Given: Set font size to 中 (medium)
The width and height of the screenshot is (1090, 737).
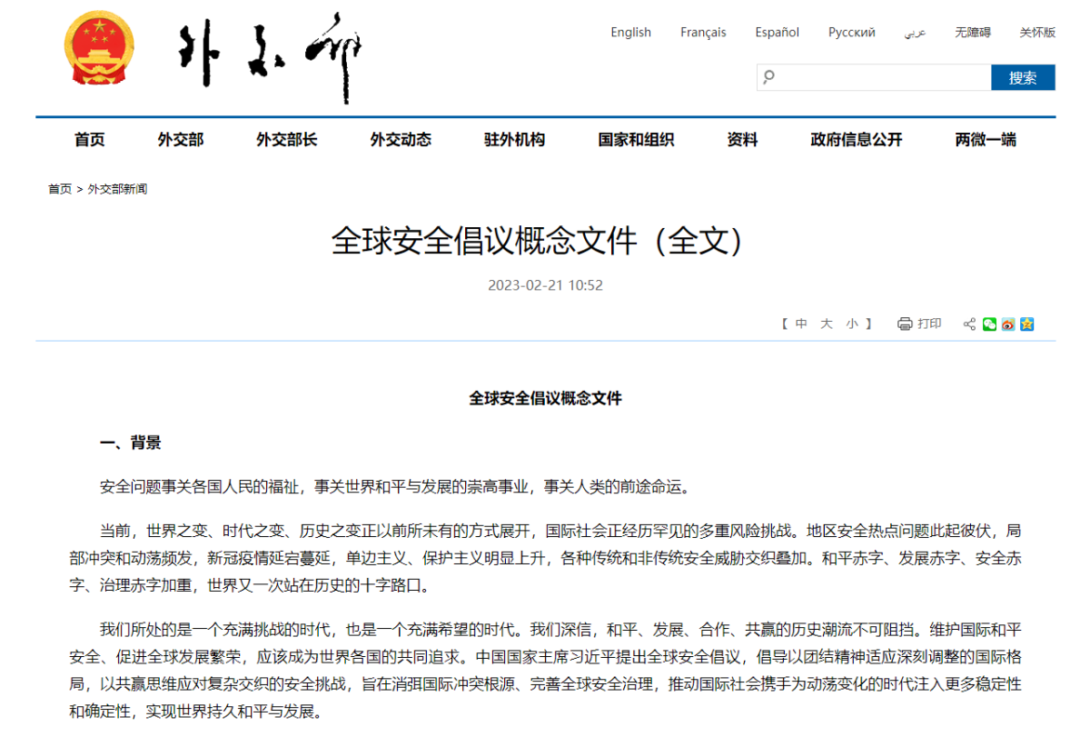Looking at the screenshot, I should (801, 324).
